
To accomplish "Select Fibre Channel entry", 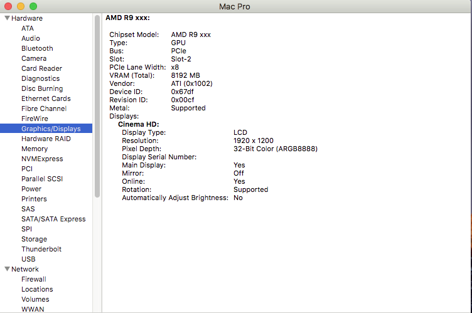I will (x=44, y=109).
